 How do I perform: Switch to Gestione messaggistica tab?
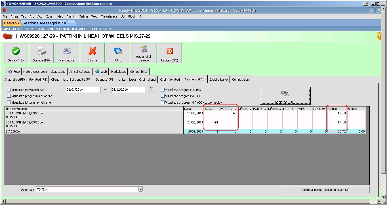[x=44, y=23]
